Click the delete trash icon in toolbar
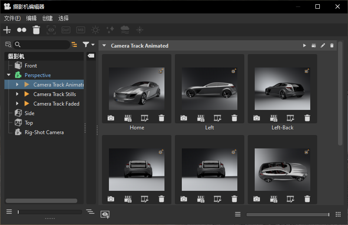 coord(36,30)
